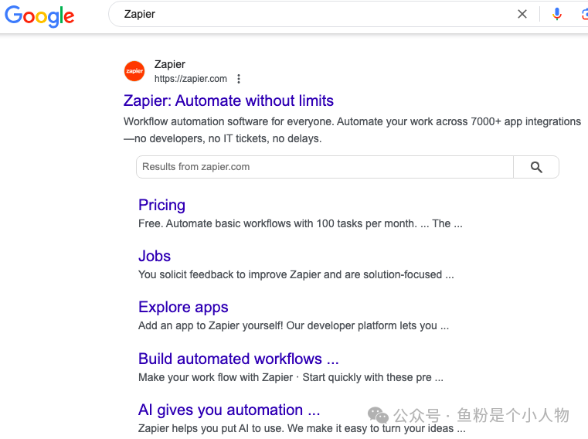Open the Zapier: Automate without limits result
This screenshot has height=439, width=588.
tap(229, 101)
